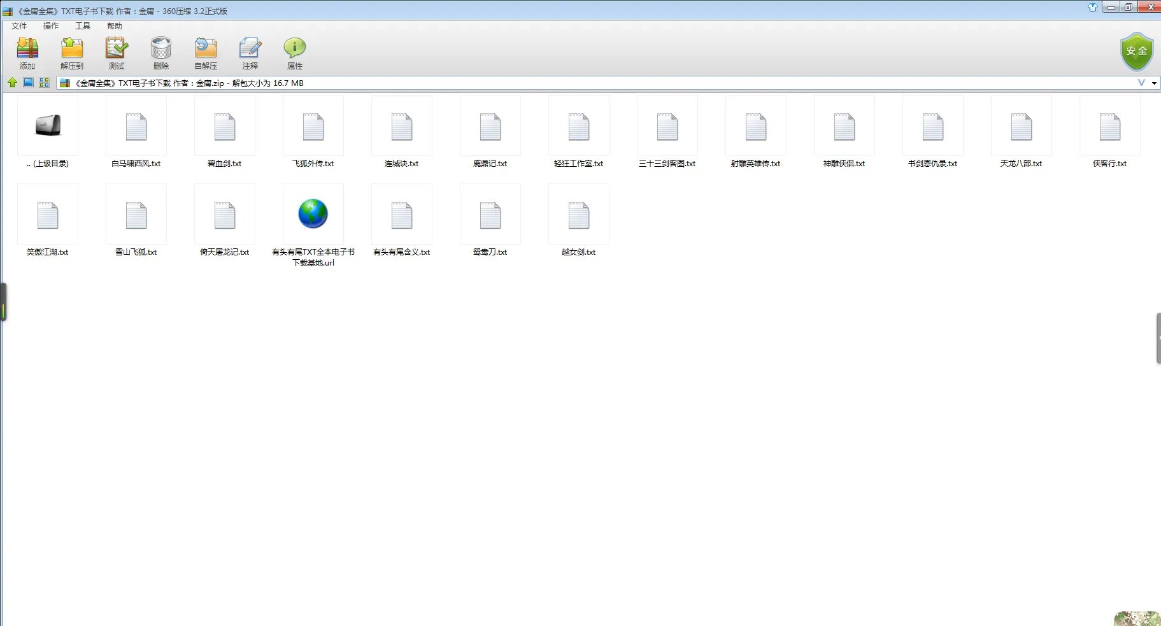
Task: Show archive 属性 (Properties) info
Action: pyautogui.click(x=294, y=53)
